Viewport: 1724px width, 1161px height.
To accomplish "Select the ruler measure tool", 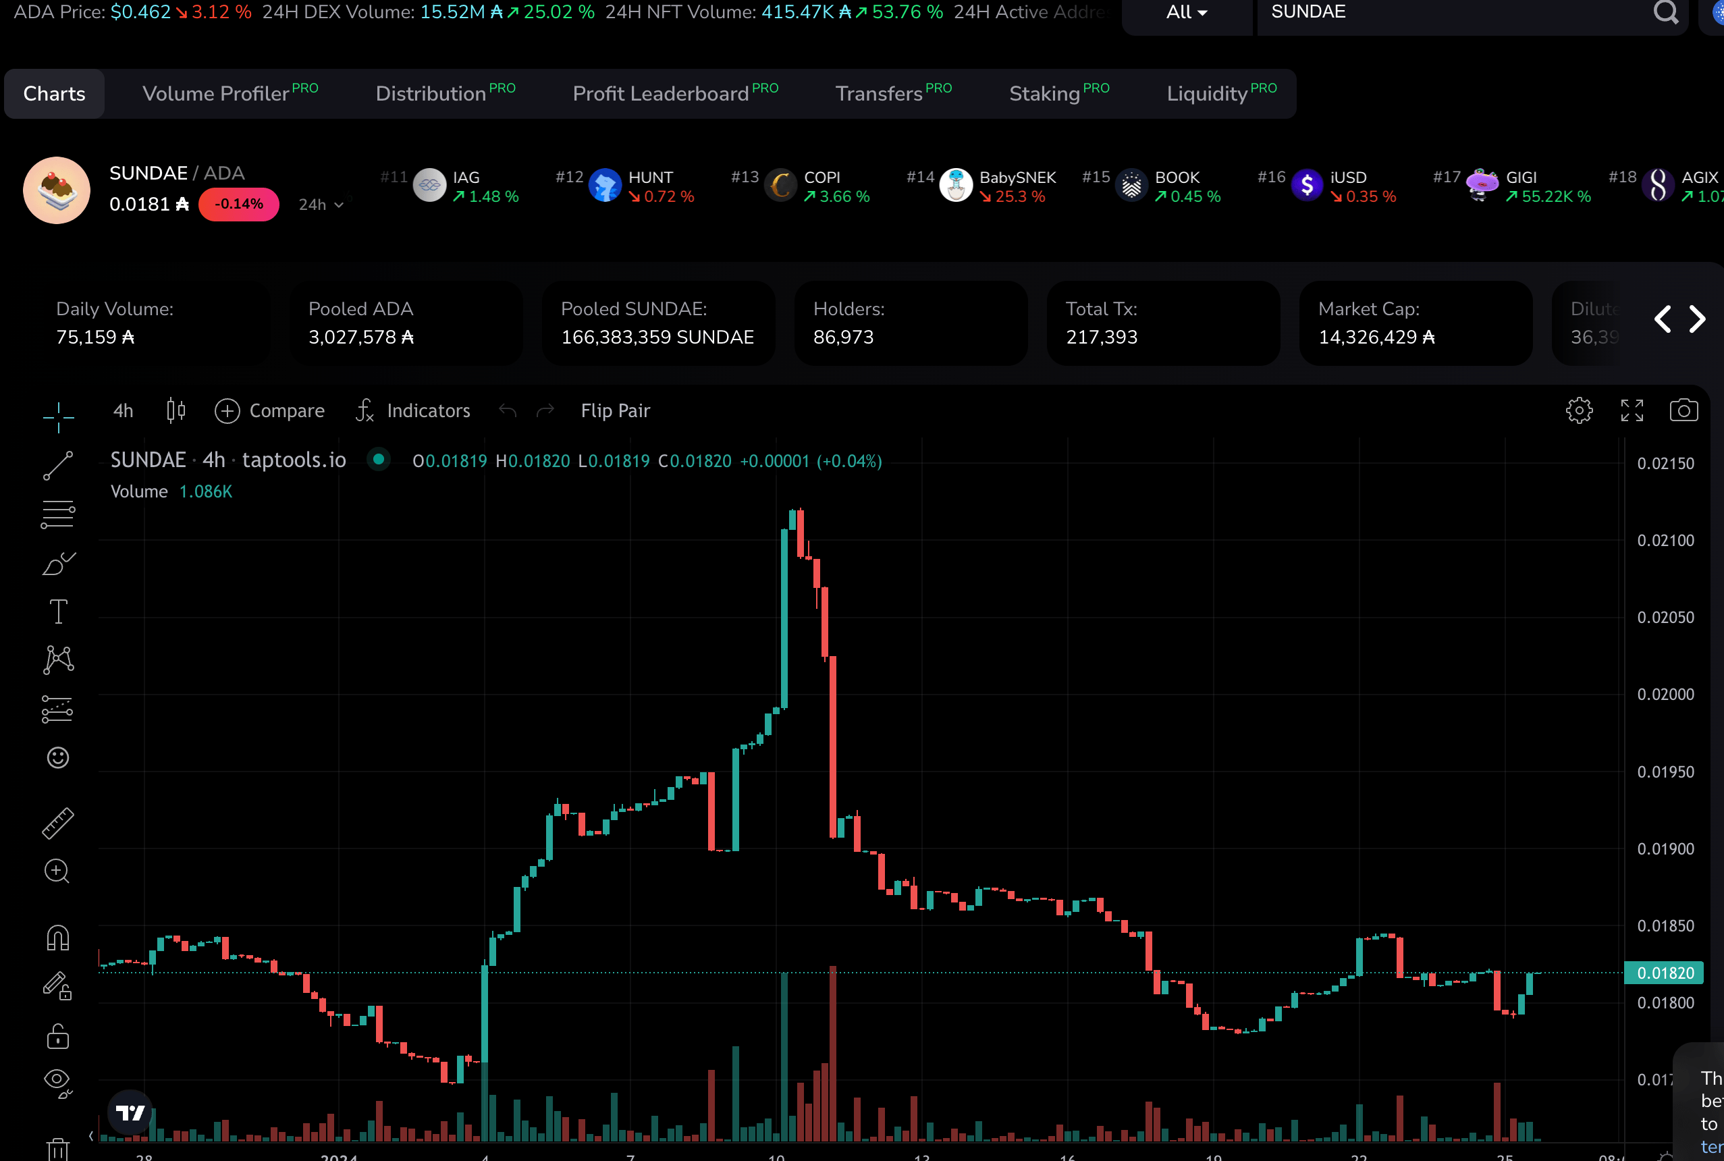I will (58, 823).
